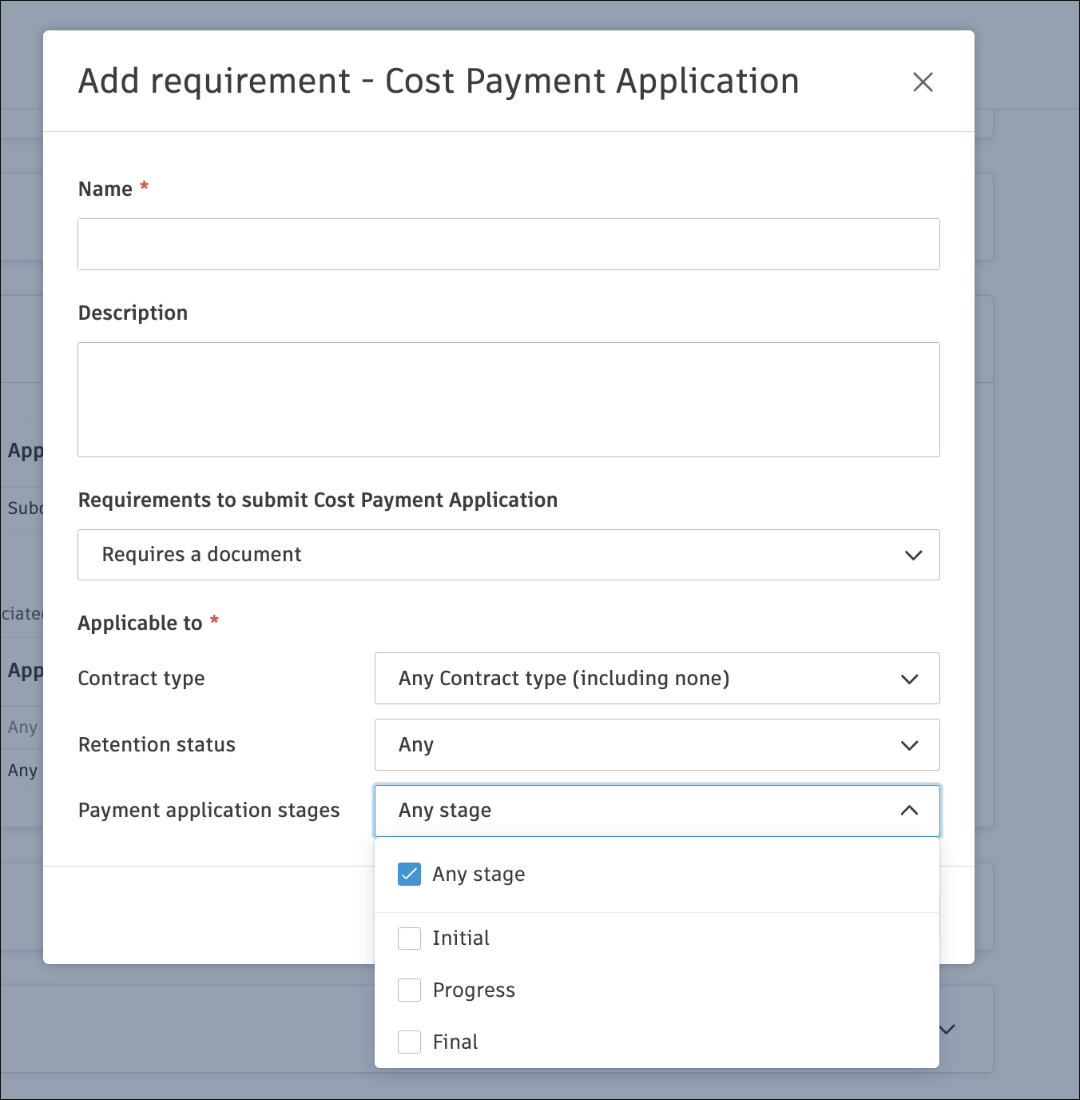Expand the collapsed section behind the dialog
The image size is (1080, 1100).
click(x=947, y=1030)
